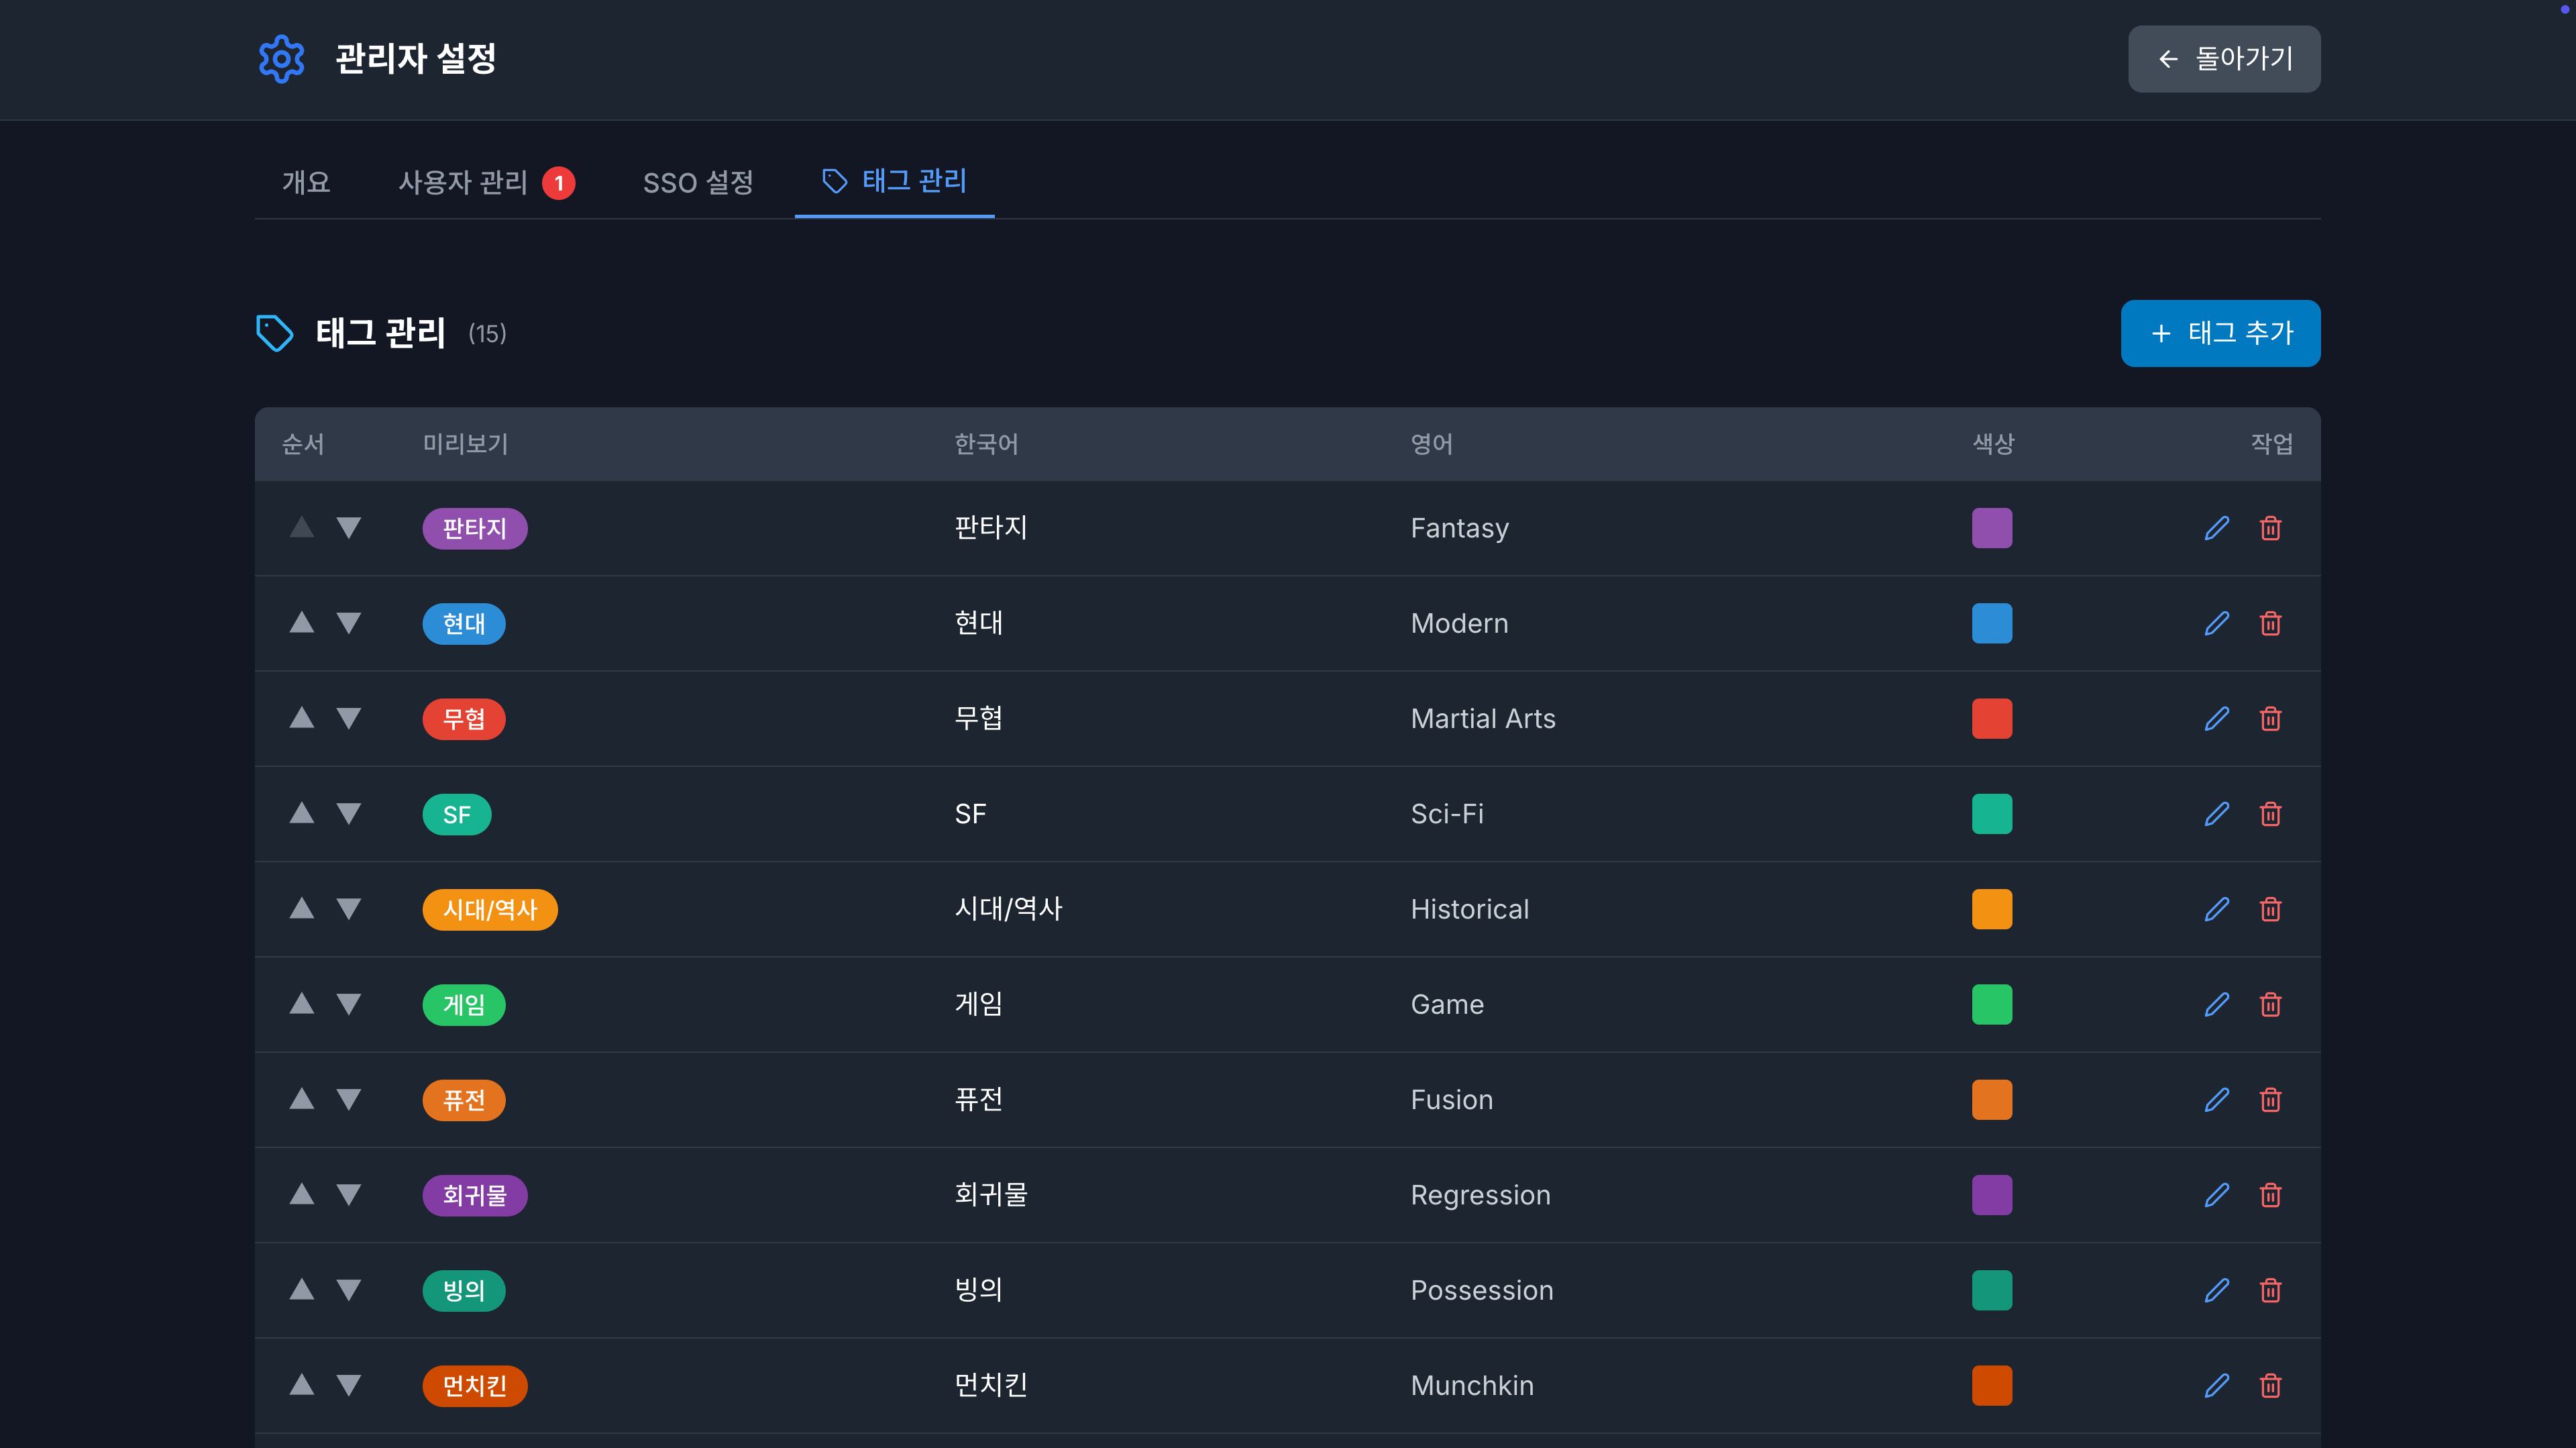Move the Possession tag up
Viewport: 2576px width, 1448px height.
tap(301, 1290)
